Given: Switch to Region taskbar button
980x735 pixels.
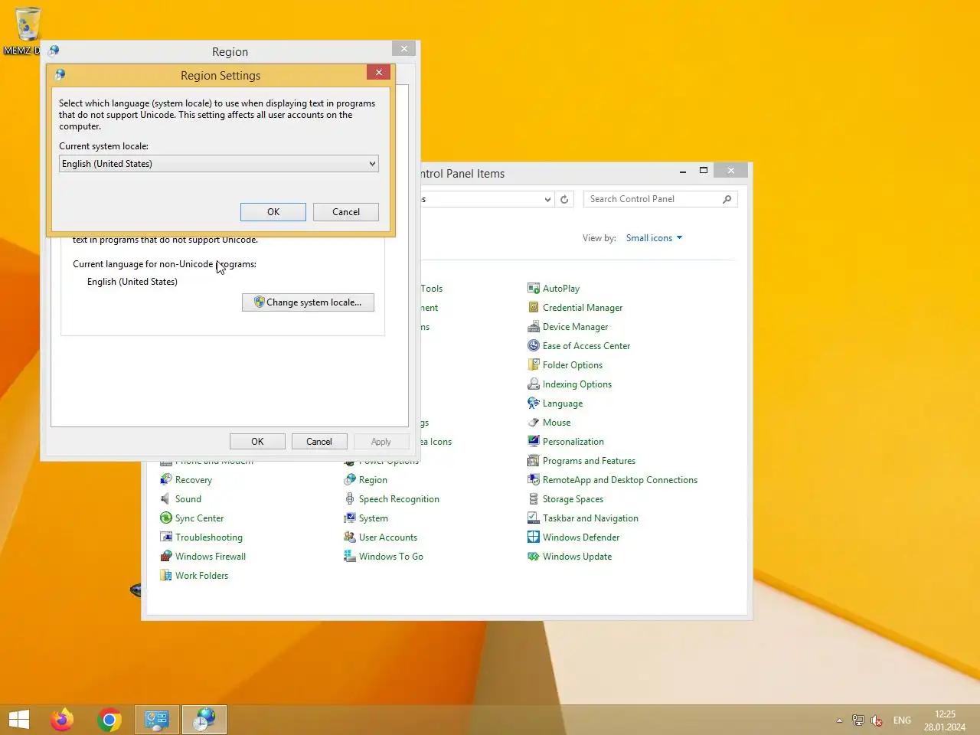Looking at the screenshot, I should point(204,720).
